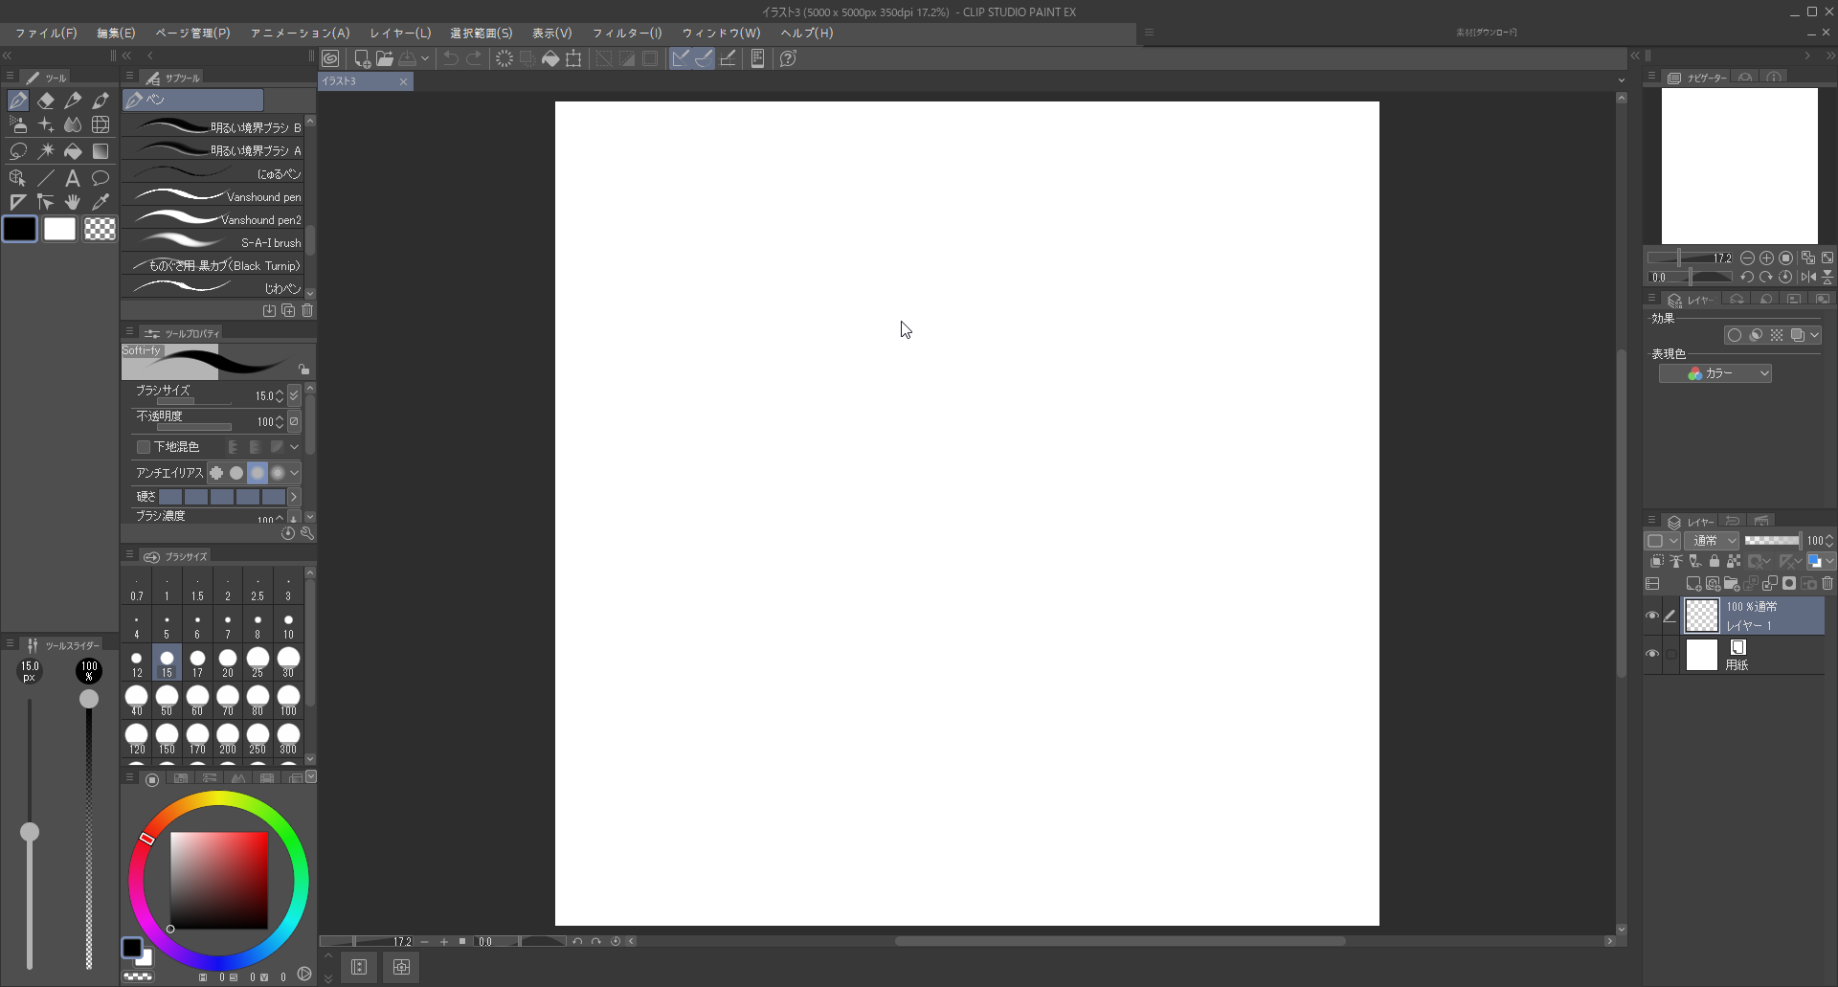Select the Eyedropper tool
Screen dimensions: 1838x987
pos(101,202)
